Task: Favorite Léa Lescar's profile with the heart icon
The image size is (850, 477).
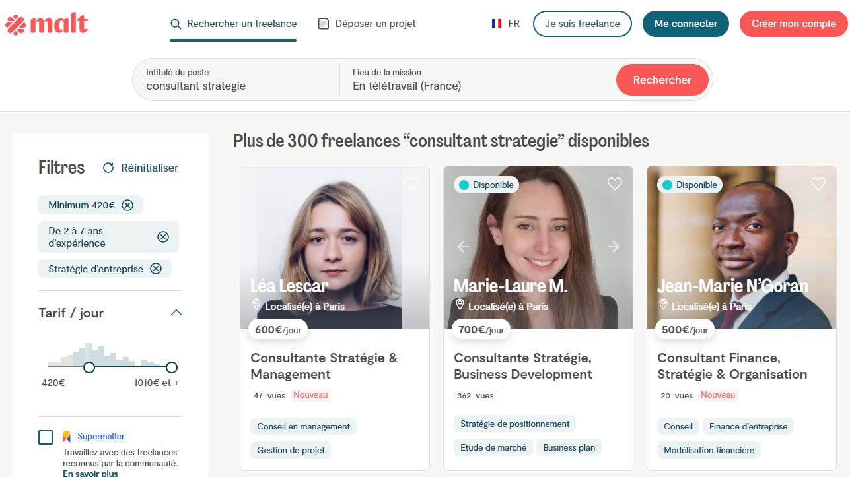Action: tap(411, 184)
